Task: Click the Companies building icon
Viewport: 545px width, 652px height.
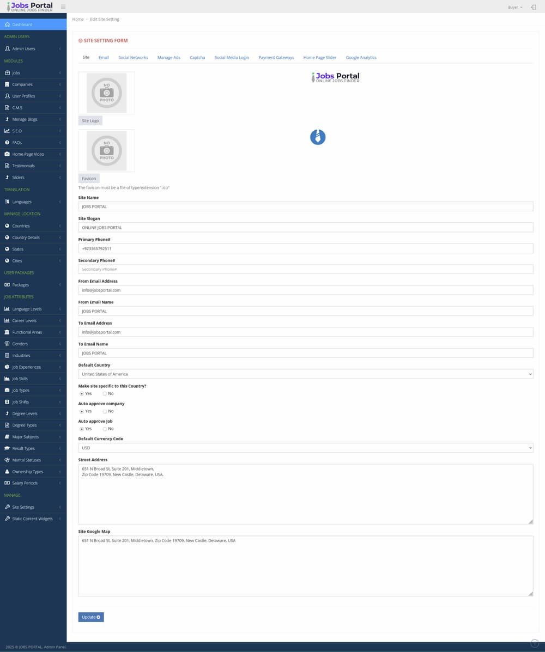Action: [x=7, y=84]
